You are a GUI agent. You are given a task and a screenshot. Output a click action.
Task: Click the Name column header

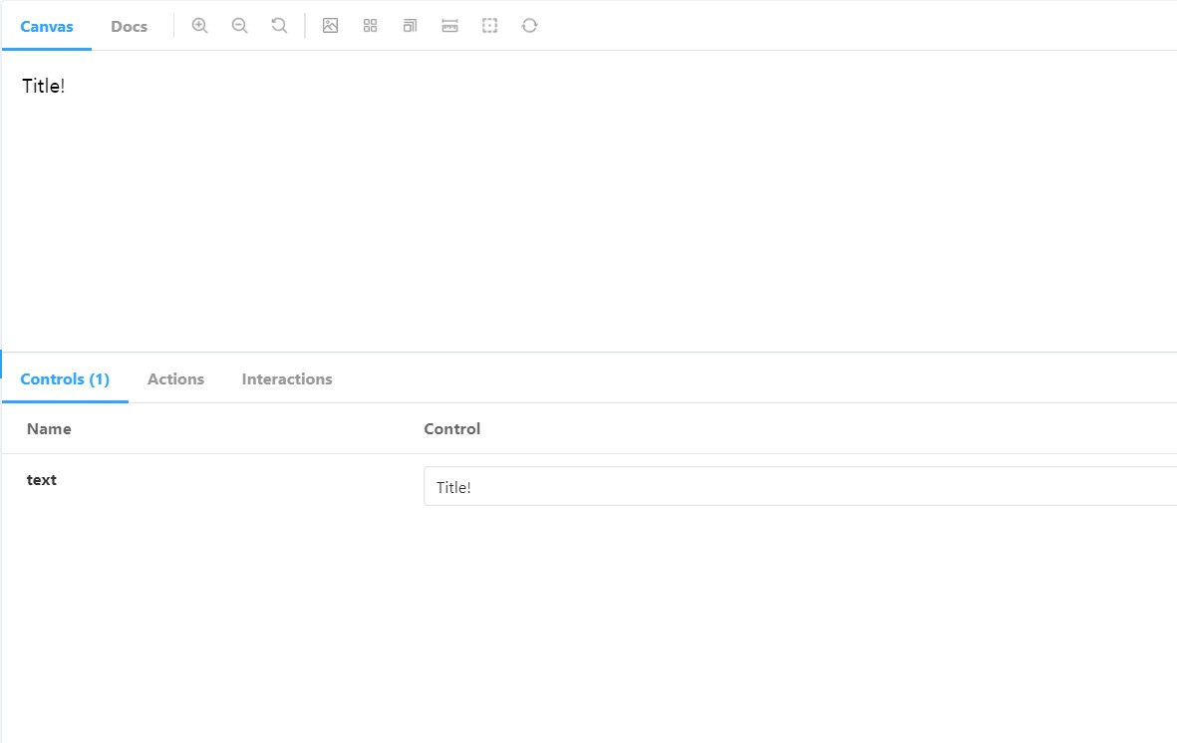click(x=49, y=428)
